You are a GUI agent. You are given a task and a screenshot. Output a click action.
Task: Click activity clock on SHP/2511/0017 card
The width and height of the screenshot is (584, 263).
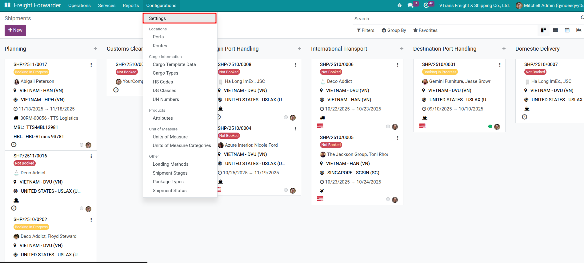click(14, 145)
